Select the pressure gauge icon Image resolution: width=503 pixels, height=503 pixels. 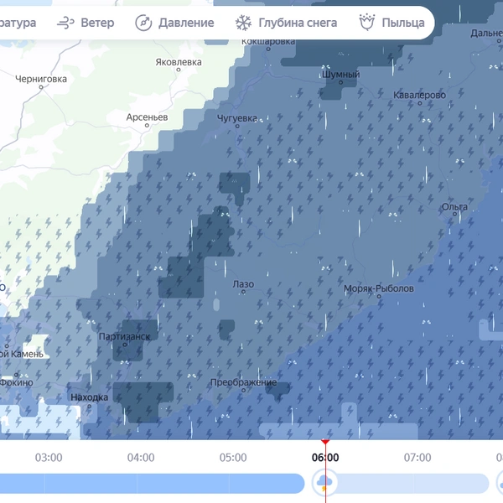pos(143,23)
